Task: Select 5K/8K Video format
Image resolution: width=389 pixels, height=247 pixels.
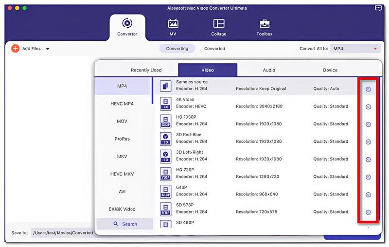Action: 122,209
